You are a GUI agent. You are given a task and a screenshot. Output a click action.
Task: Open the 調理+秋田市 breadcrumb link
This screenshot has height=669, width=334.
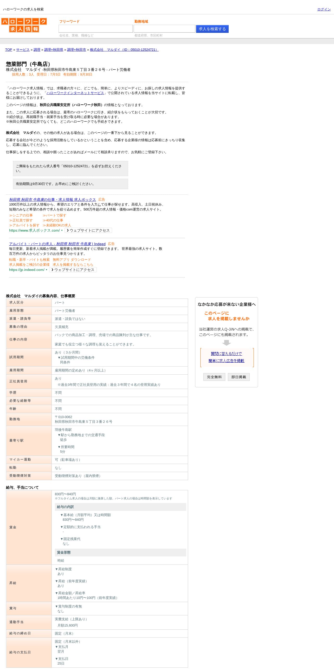pyautogui.click(x=76, y=50)
